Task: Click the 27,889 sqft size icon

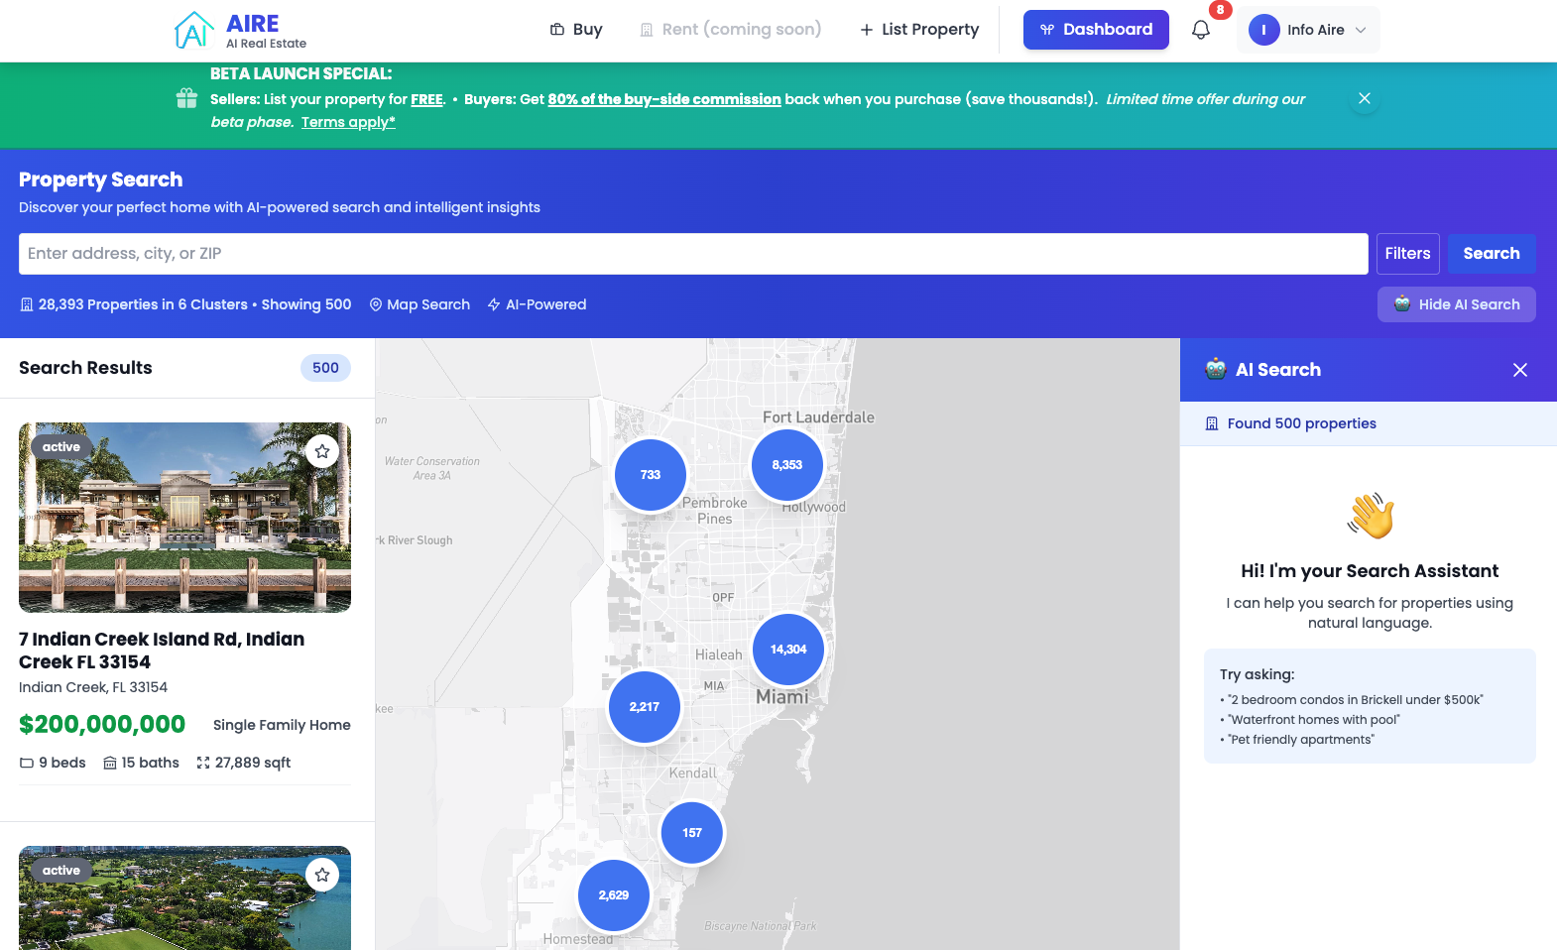Action: click(203, 763)
